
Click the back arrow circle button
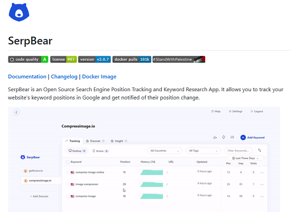pos(16,113)
